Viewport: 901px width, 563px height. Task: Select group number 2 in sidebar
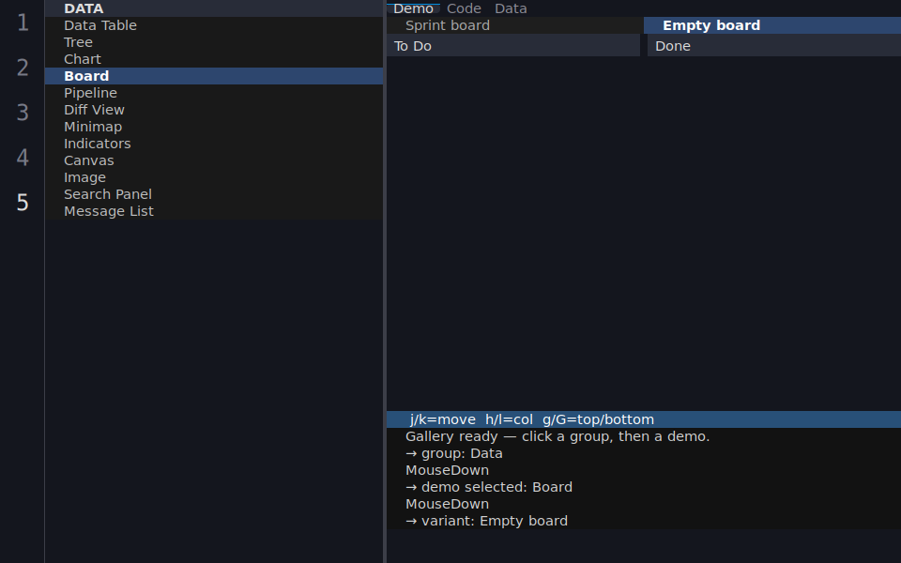coord(23,68)
